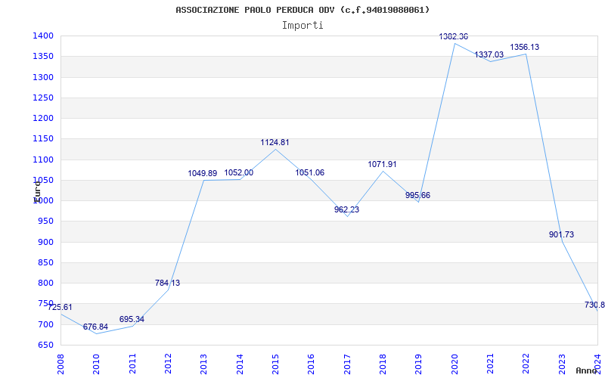Select the 1049.89 data label
Screen dimensions: 605x378
[x=203, y=174]
